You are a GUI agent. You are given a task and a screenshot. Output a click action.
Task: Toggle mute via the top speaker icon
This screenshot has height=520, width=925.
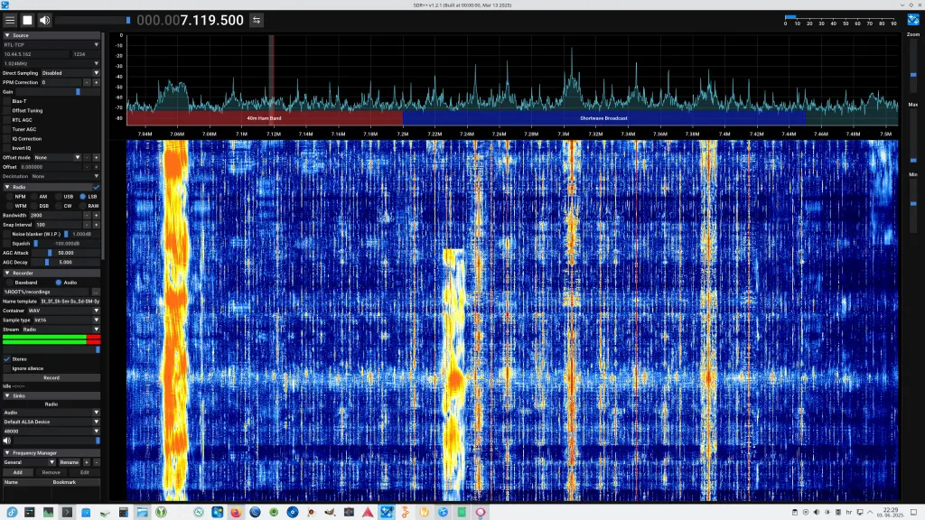44,20
